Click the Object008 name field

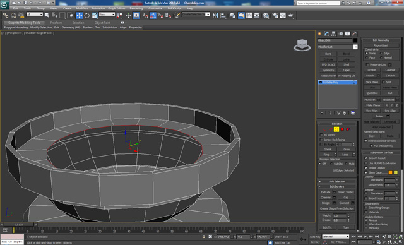click(x=335, y=40)
